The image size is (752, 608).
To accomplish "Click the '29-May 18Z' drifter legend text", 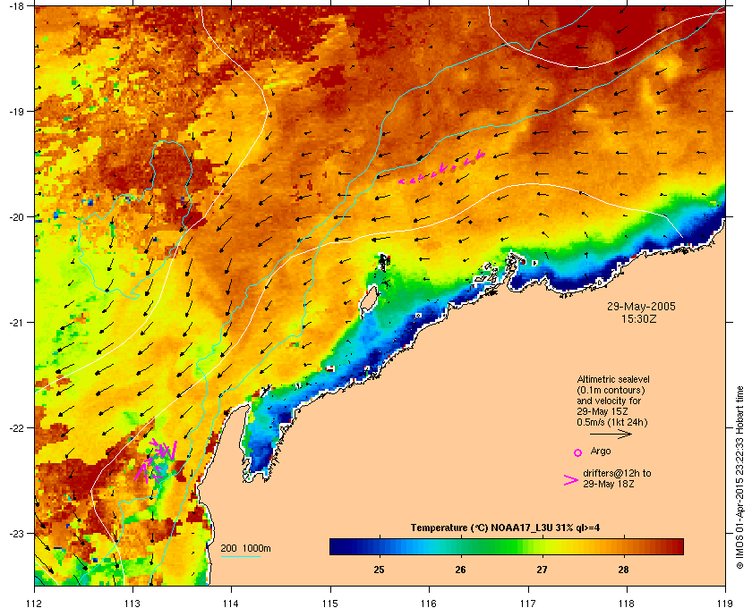I will click(x=609, y=484).
